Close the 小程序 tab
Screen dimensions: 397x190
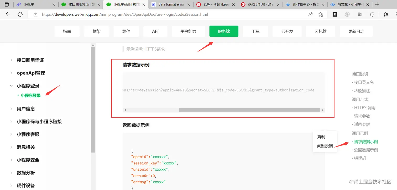pyautogui.click(x=54, y=4)
